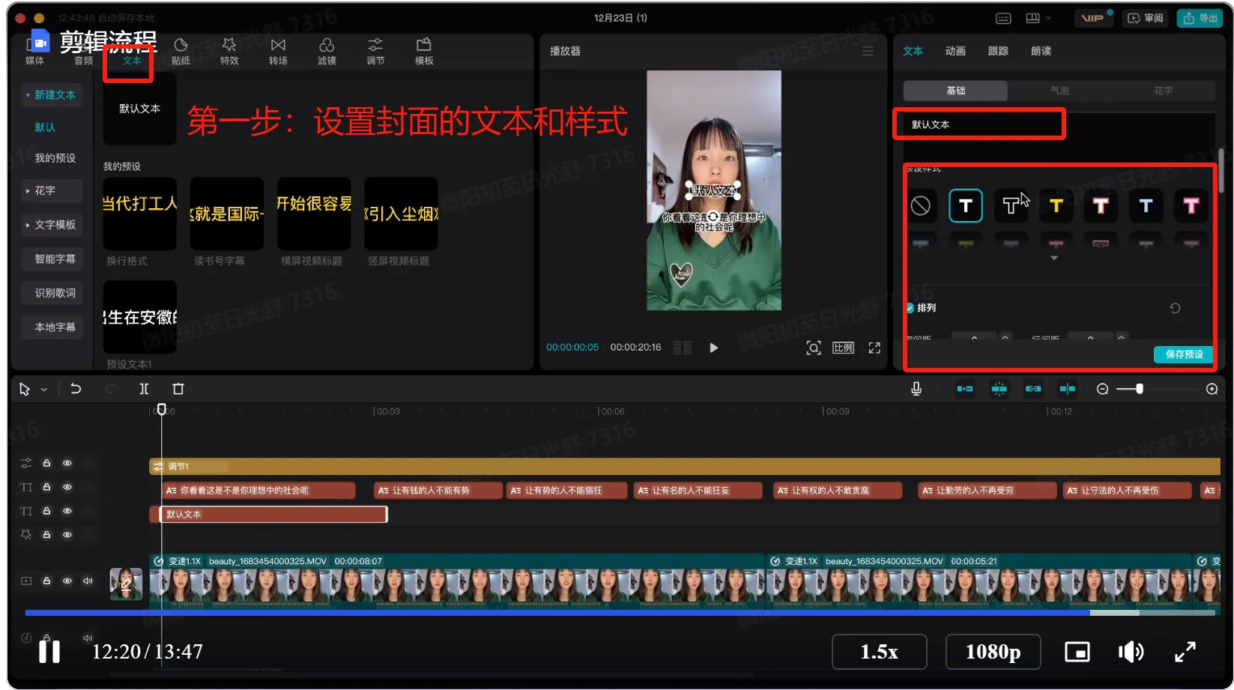Click the microphone record voiceover icon
1234x690 pixels.
coord(916,389)
